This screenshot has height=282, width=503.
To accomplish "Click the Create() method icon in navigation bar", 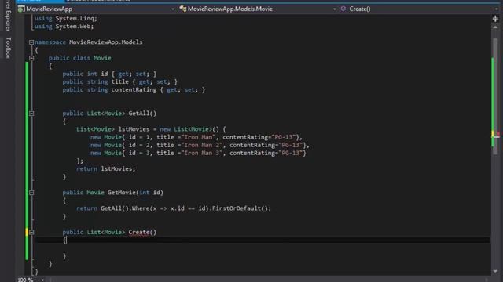I will (x=343, y=9).
